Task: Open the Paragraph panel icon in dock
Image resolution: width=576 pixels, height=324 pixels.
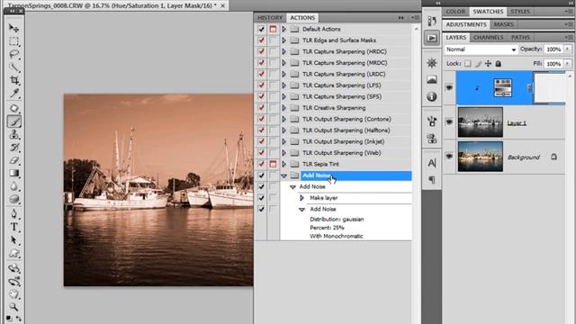Action: tap(432, 180)
